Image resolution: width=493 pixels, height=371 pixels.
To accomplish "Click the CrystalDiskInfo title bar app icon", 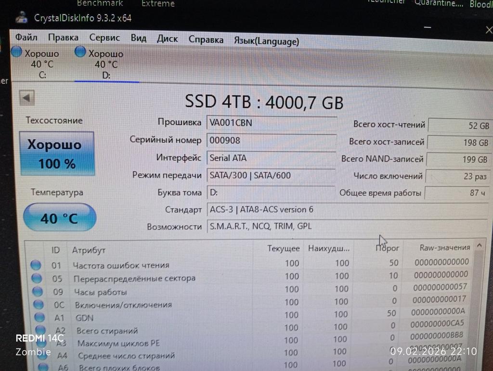I will [21, 18].
